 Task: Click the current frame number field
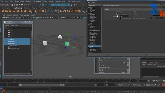coord(143,81)
